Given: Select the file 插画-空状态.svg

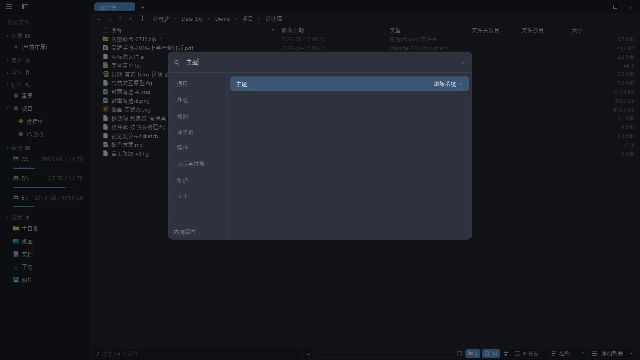Looking at the screenshot, I should point(131,110).
